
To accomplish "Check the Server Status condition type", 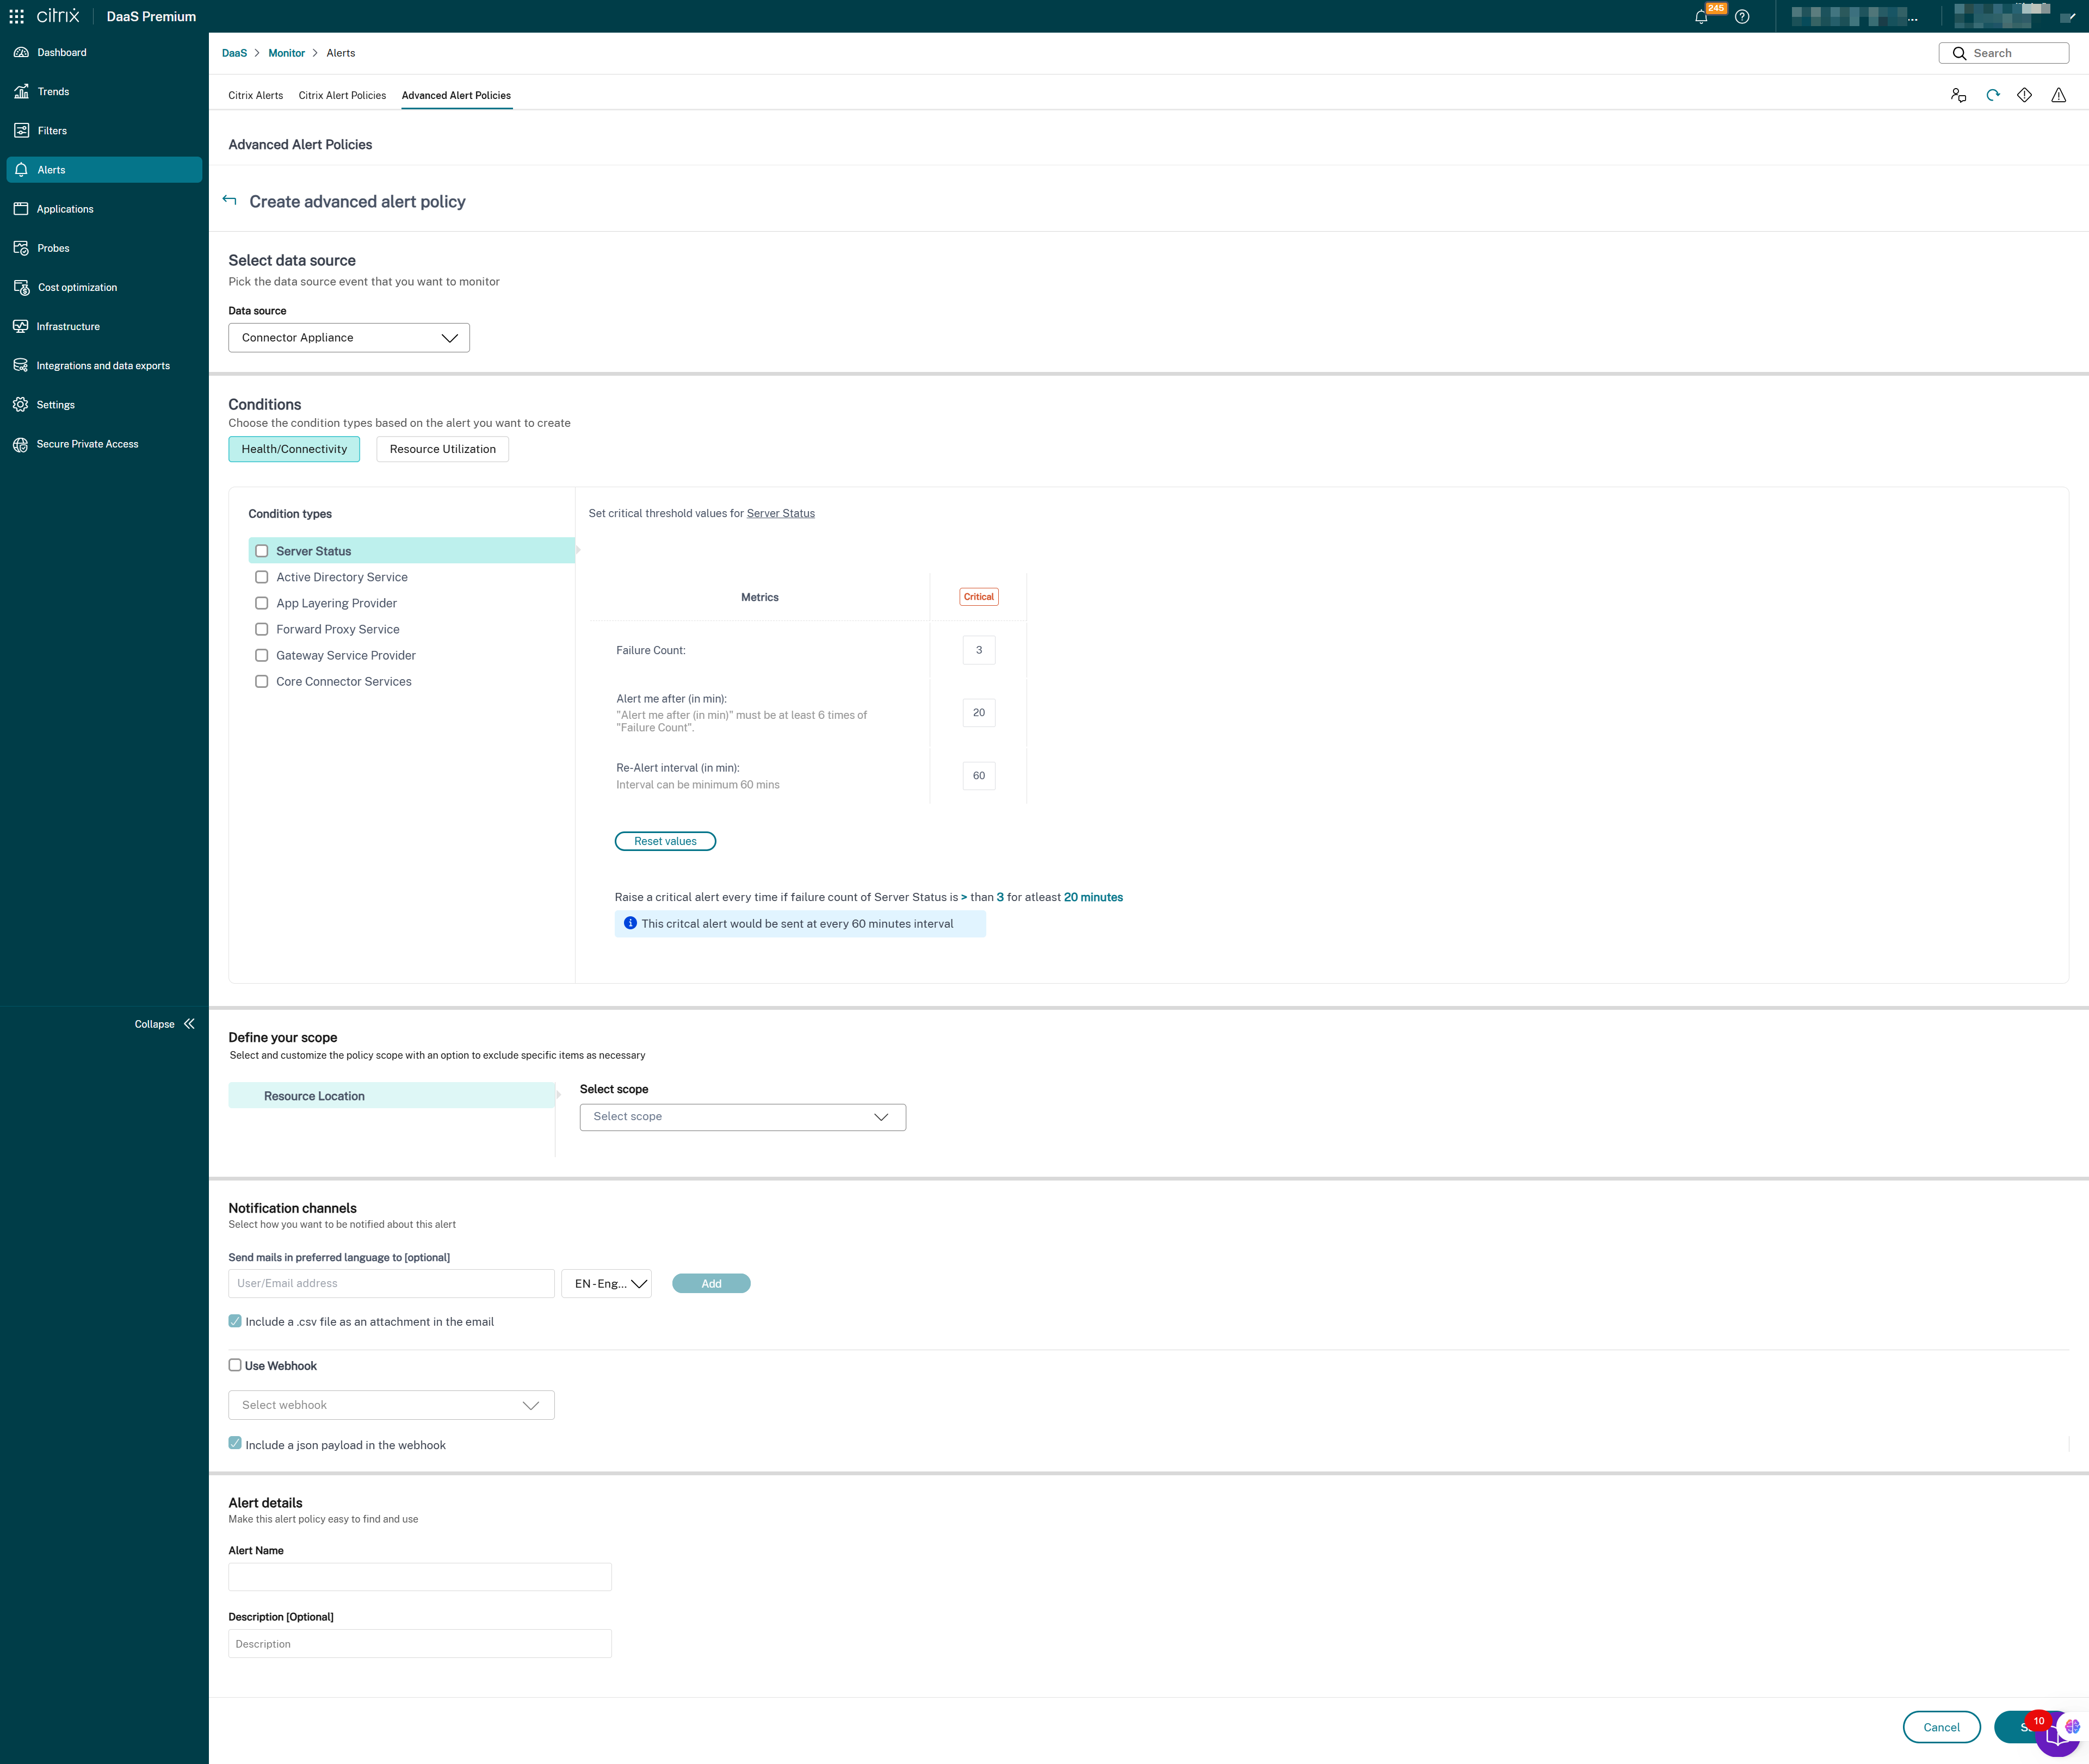I will coord(262,551).
